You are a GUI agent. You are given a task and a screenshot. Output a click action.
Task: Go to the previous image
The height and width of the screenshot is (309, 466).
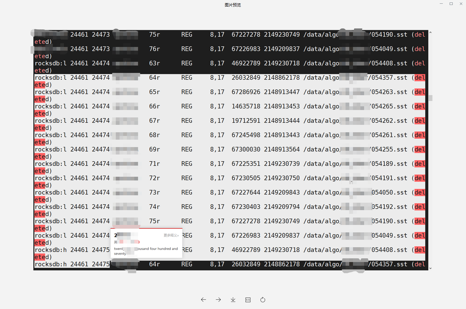[x=204, y=299]
